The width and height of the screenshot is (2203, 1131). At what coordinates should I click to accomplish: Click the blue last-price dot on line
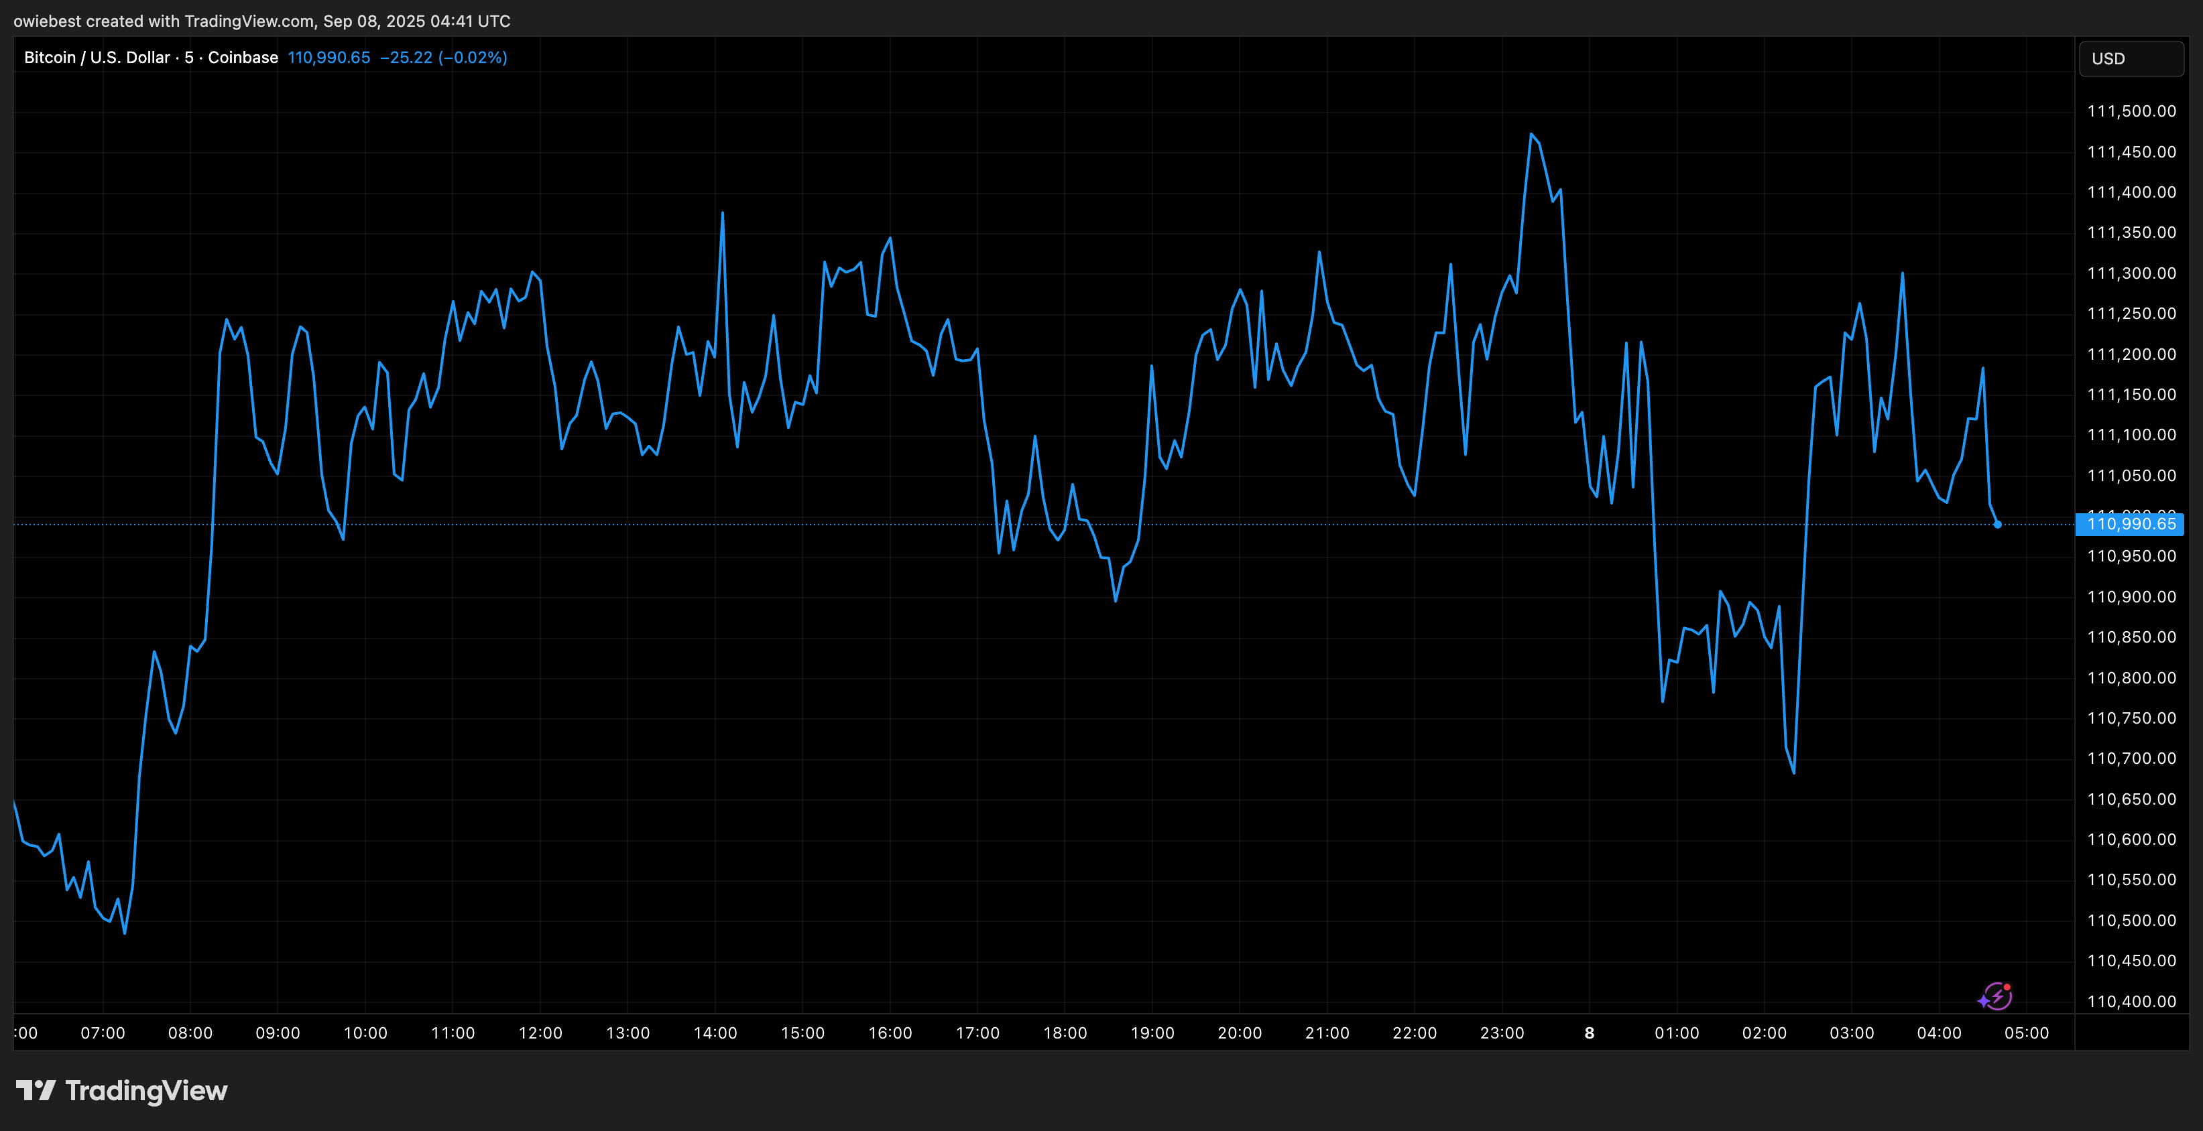pyautogui.click(x=1998, y=524)
